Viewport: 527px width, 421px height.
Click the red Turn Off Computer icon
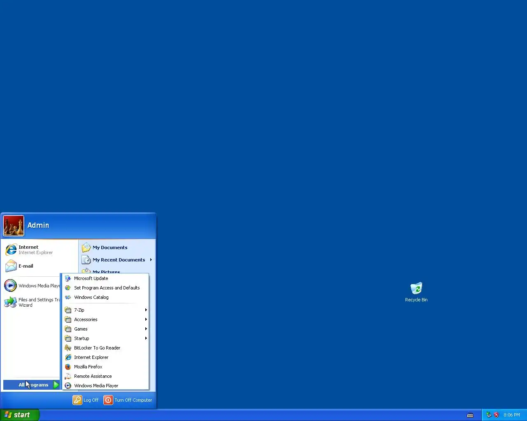point(108,400)
